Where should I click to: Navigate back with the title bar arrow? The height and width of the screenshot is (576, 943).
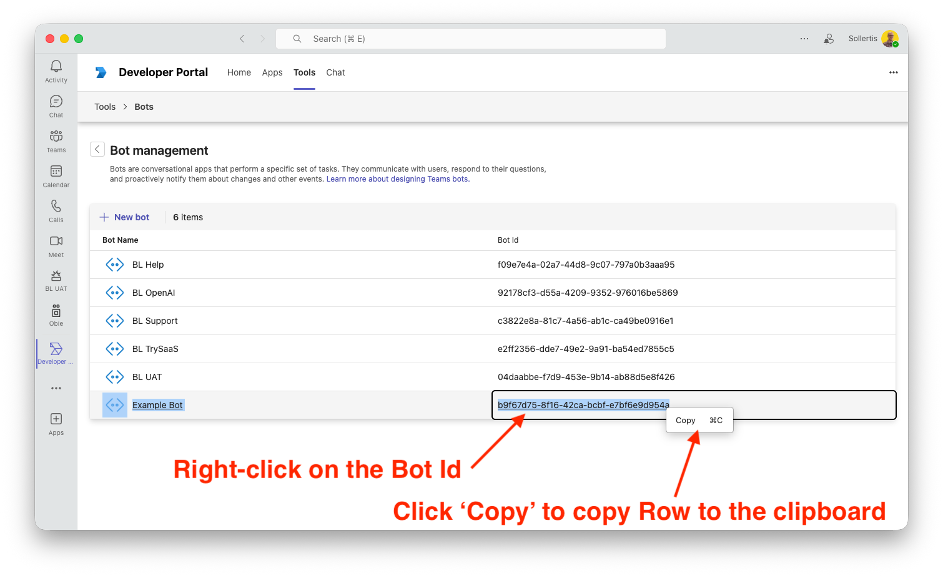pos(242,39)
